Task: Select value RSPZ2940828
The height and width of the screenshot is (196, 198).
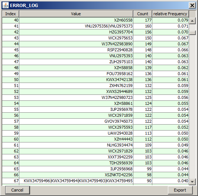Action: click(x=76, y=50)
